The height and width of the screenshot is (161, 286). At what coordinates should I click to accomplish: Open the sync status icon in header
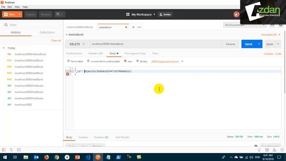(x=236, y=14)
